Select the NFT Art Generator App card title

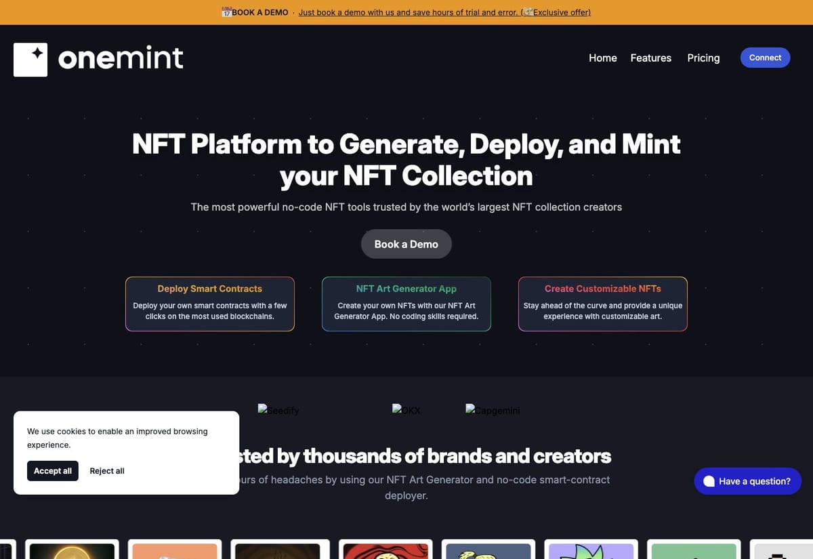(406, 289)
